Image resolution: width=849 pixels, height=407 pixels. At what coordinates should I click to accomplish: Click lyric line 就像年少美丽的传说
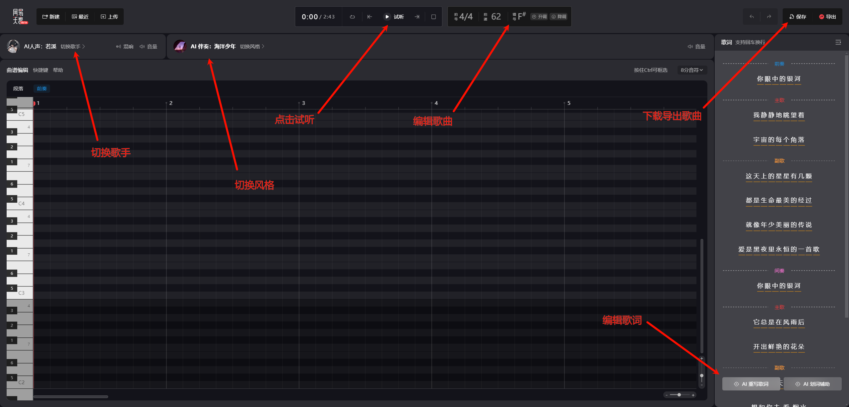[x=779, y=225]
